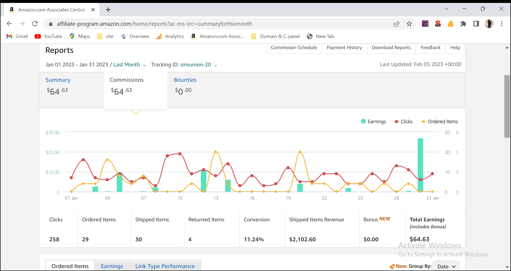Toggle the Clicks series in chart legend
The height and width of the screenshot is (271, 511).
(x=403, y=122)
